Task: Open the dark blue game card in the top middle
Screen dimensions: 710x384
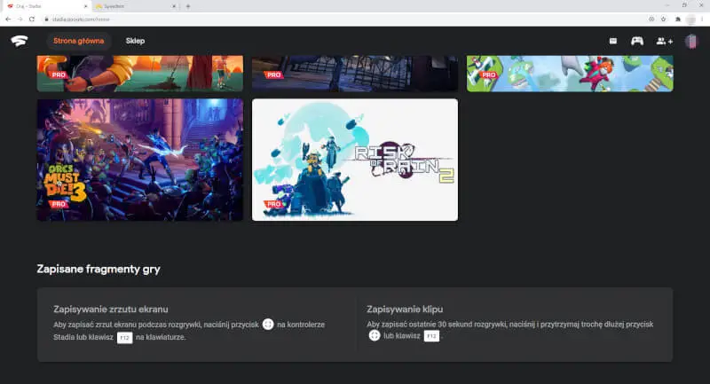Action: pos(355,74)
